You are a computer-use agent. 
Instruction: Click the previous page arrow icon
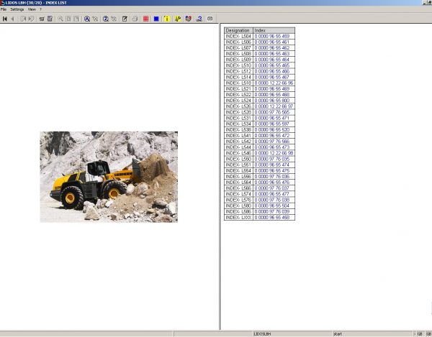click(x=13, y=19)
